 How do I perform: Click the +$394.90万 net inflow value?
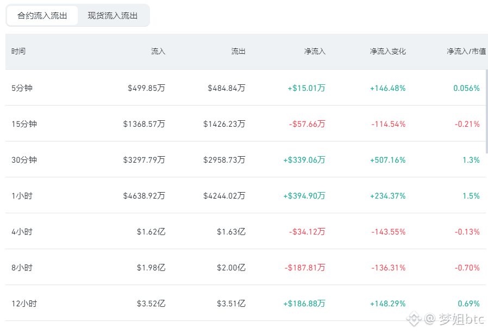[x=304, y=196]
